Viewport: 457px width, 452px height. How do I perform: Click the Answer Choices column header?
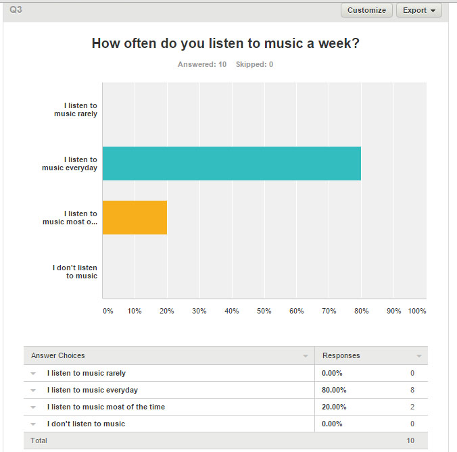point(58,355)
